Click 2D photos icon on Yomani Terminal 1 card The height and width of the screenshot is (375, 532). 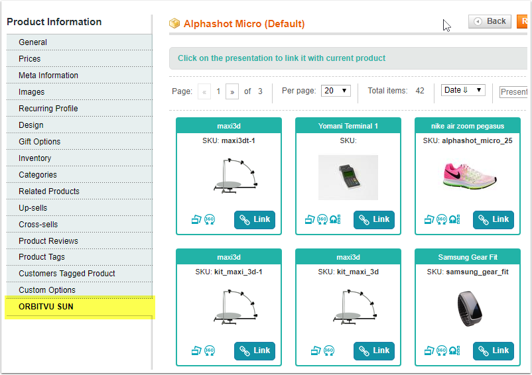point(310,219)
